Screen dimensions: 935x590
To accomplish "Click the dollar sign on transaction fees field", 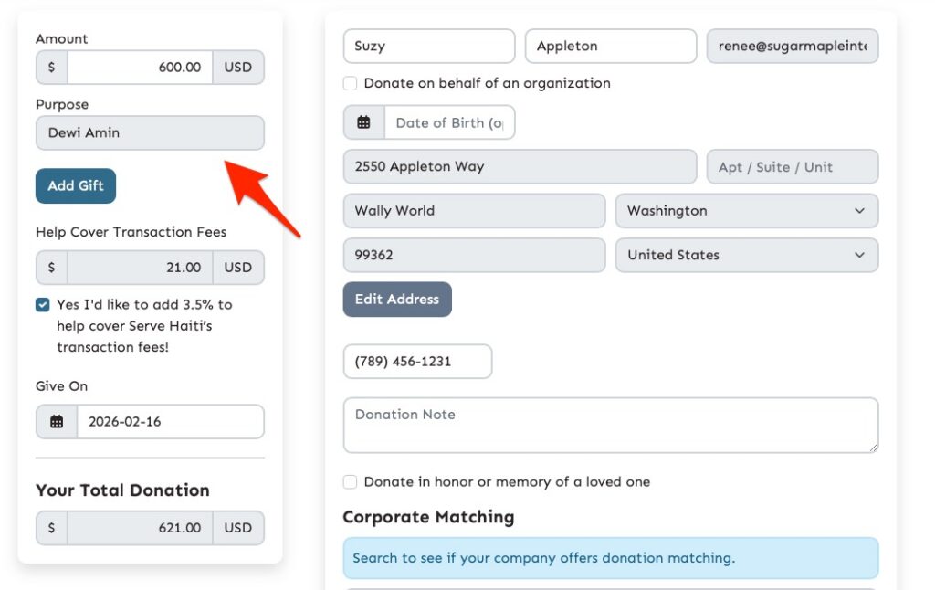I will pos(51,267).
